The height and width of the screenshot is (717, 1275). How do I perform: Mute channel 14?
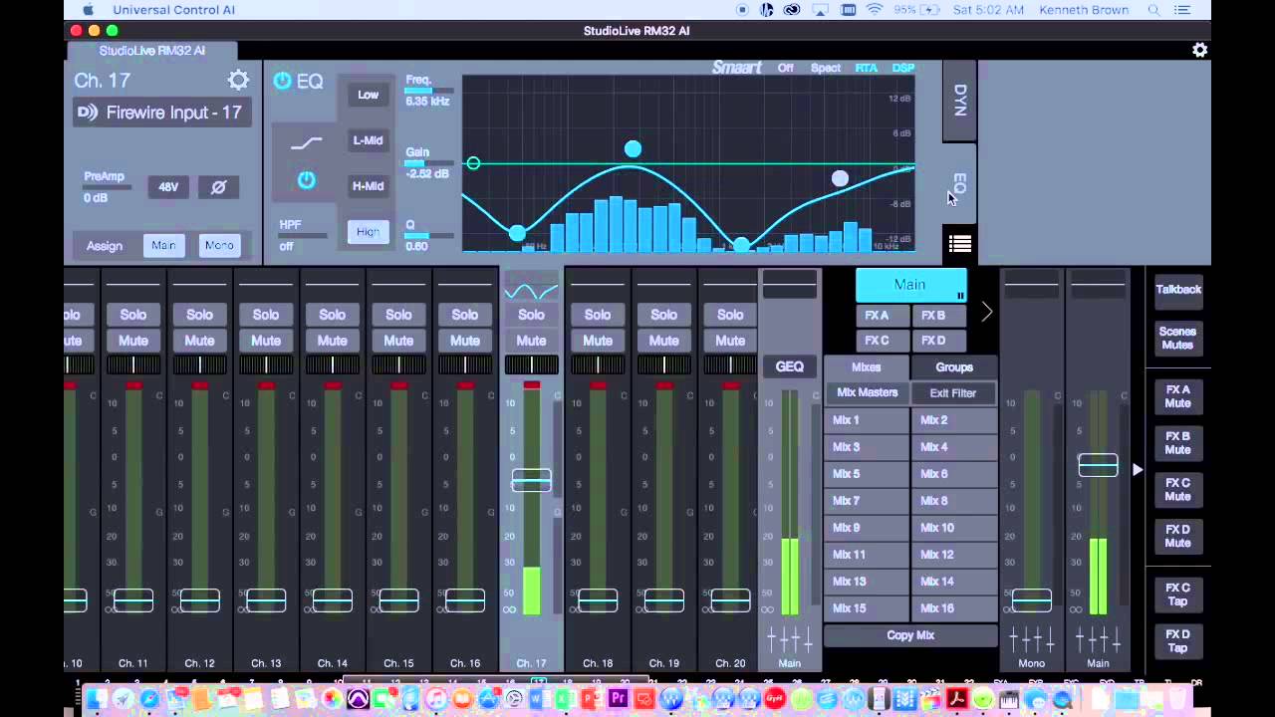coord(332,341)
